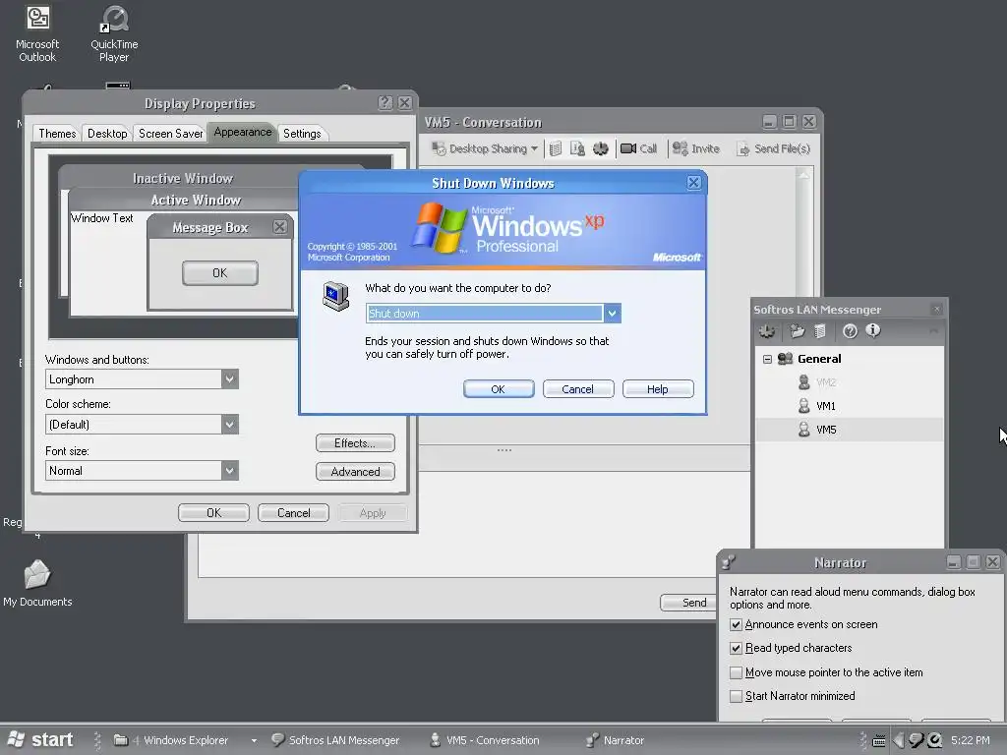Switch to VM5 - Conversation taskbar button

(485, 740)
